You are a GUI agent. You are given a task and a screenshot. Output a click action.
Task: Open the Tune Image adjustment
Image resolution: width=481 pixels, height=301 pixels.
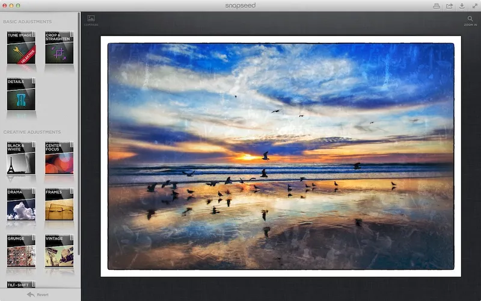click(21, 48)
